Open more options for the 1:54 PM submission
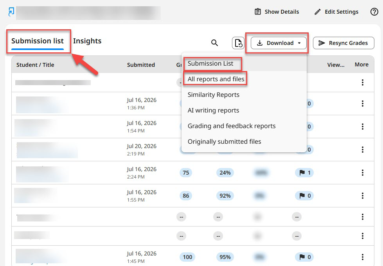This screenshot has height=266, width=383. tap(363, 126)
